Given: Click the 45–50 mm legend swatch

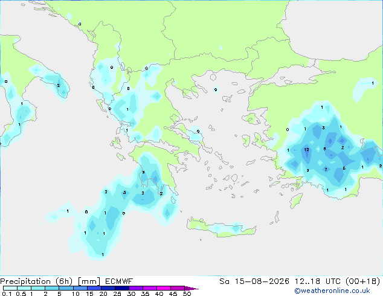Looking at the screenshot, I should coord(178,288).
